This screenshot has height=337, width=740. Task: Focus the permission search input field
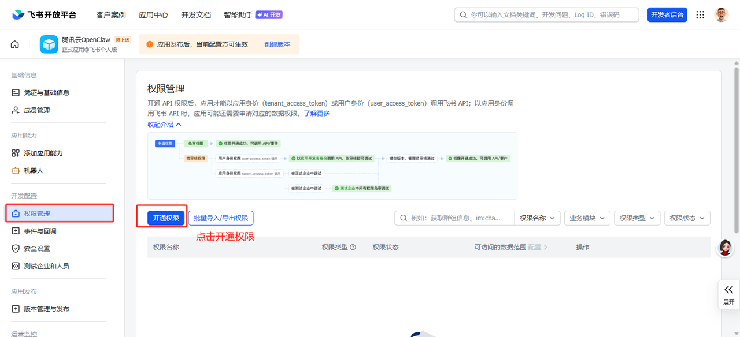tap(455, 218)
